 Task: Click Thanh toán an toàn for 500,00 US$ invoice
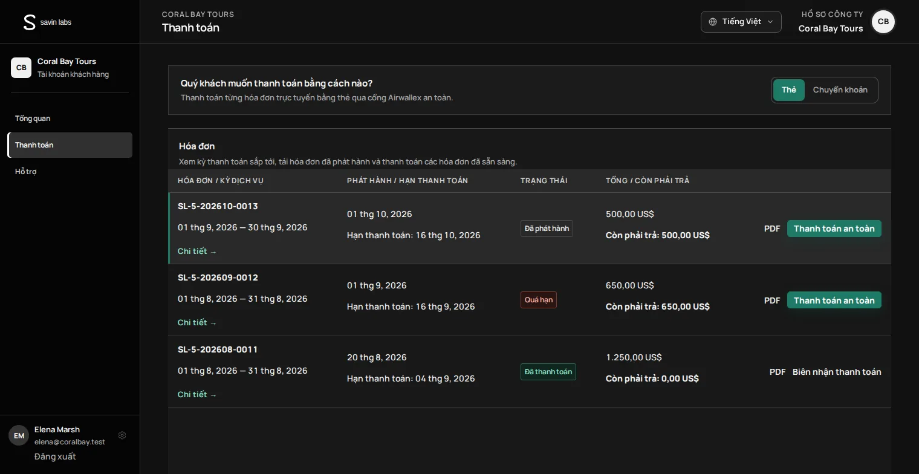coord(834,229)
